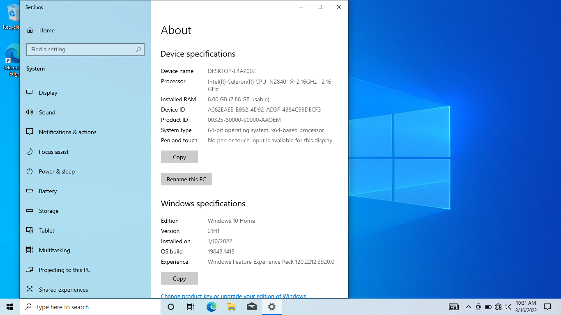Image resolution: width=561 pixels, height=315 pixels.
Task: Click the device name DESKTOP-L4A2002
Action: click(232, 71)
